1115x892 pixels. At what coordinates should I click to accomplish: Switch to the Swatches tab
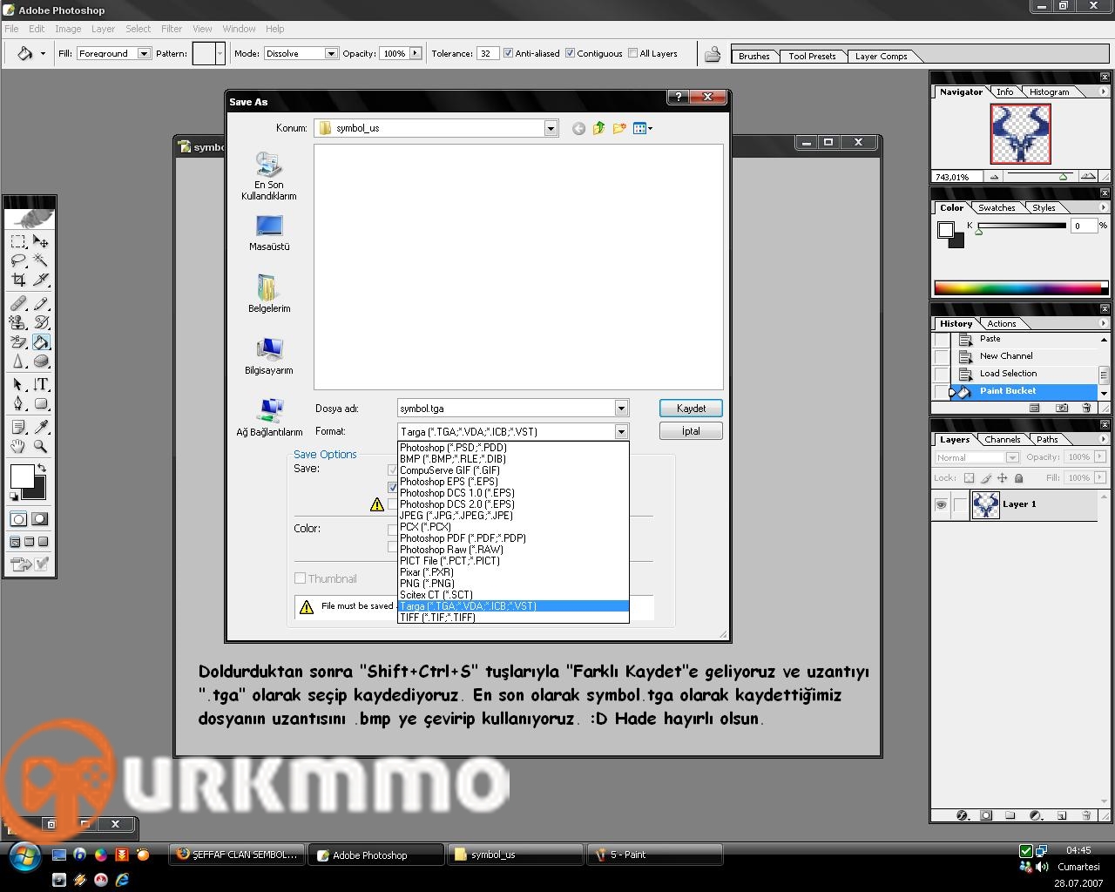[x=997, y=208]
